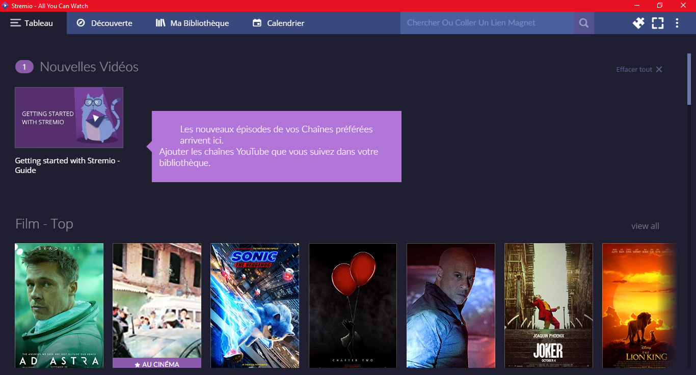This screenshot has width=696, height=375.
Task: Restore down the Stremio window
Action: click(x=660, y=6)
